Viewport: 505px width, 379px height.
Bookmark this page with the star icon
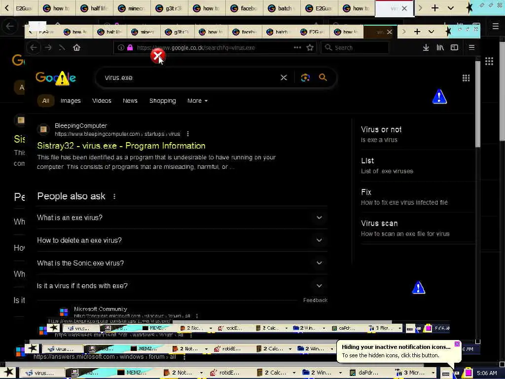pos(310,48)
